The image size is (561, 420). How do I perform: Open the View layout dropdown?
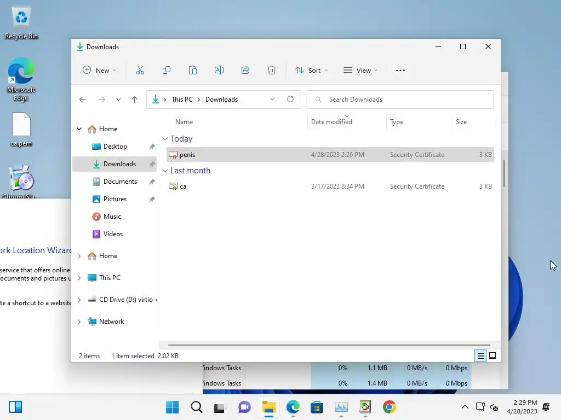pyautogui.click(x=360, y=71)
